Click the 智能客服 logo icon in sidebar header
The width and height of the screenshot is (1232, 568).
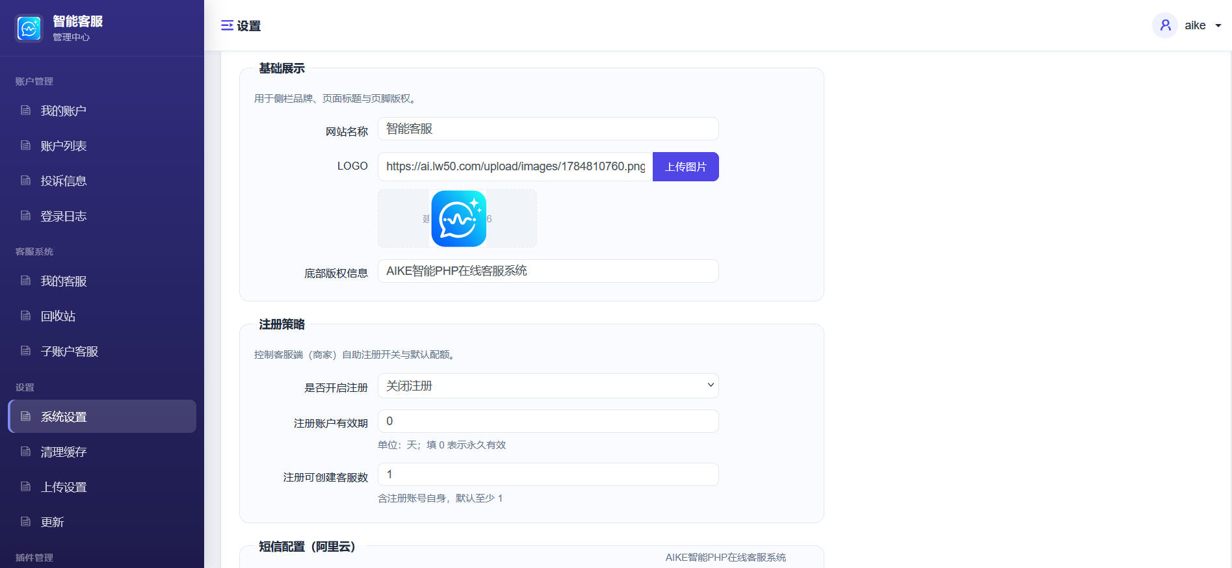29,28
